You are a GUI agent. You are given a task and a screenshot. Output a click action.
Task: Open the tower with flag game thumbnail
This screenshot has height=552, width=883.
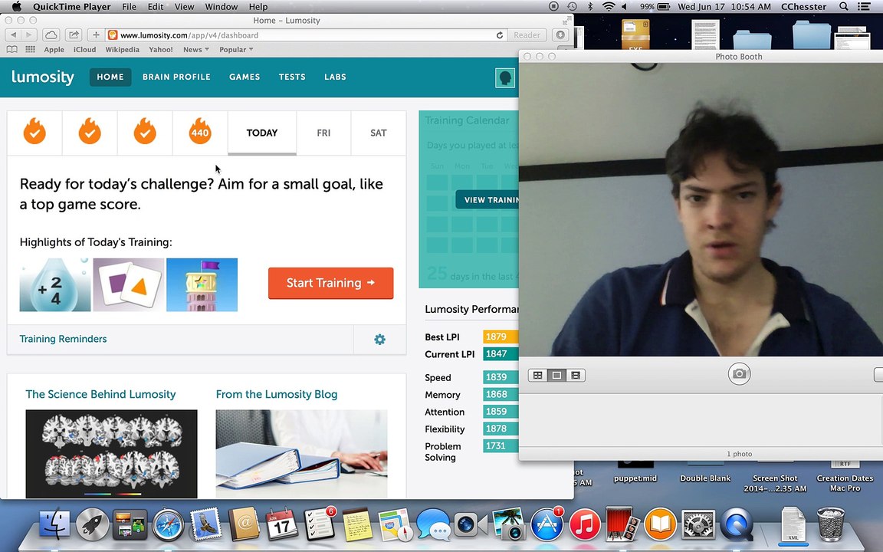pyautogui.click(x=202, y=285)
